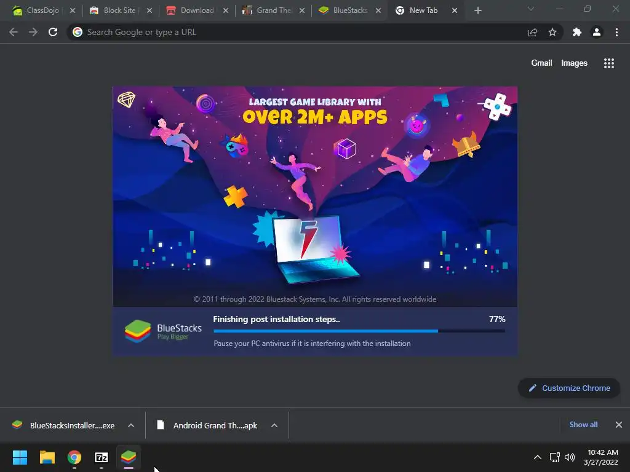
Task: Close the Grand Theft tab
Action: coord(302,10)
